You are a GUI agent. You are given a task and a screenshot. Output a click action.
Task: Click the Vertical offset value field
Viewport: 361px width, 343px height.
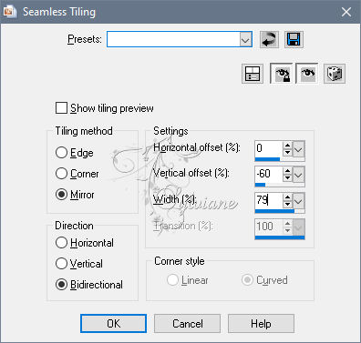click(x=269, y=175)
